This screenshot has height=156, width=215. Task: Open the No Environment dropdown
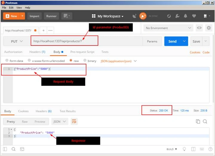pyautogui.click(x=168, y=28)
